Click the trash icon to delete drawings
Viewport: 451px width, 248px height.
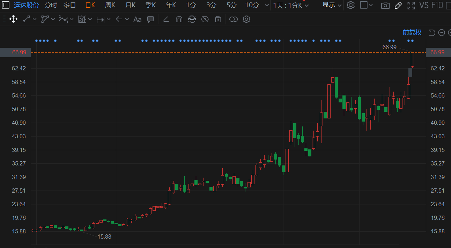coord(218,19)
